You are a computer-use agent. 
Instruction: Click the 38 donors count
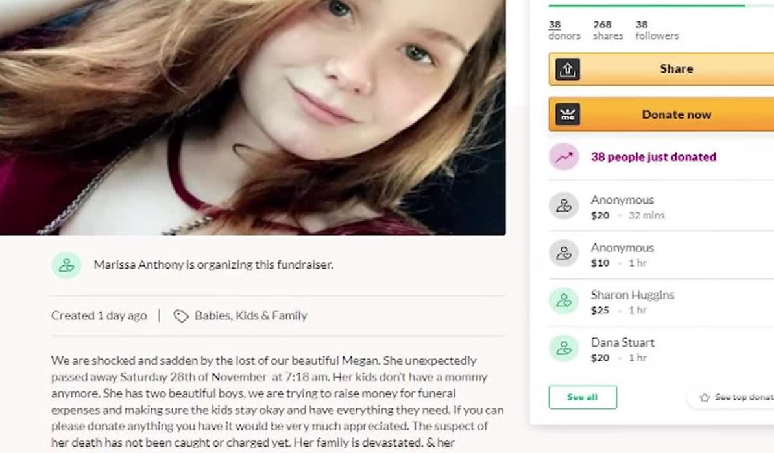pyautogui.click(x=564, y=30)
